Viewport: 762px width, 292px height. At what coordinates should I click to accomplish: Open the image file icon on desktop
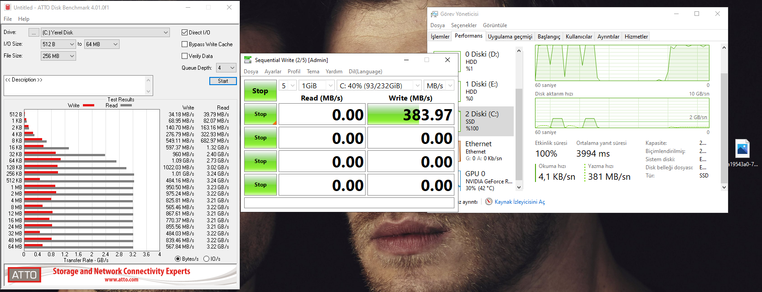(x=742, y=148)
